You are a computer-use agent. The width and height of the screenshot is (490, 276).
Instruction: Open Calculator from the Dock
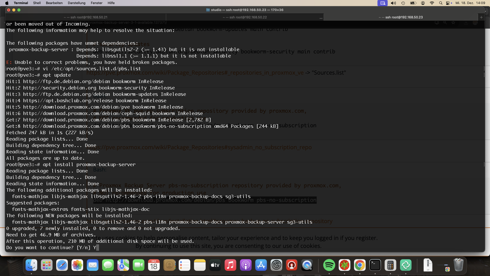390,265
